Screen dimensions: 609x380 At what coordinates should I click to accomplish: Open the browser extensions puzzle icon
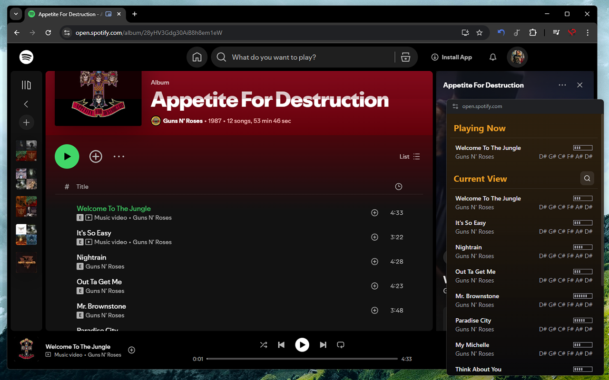[533, 33]
